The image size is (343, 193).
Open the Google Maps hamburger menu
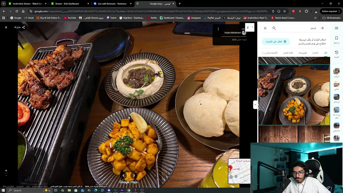337,28
